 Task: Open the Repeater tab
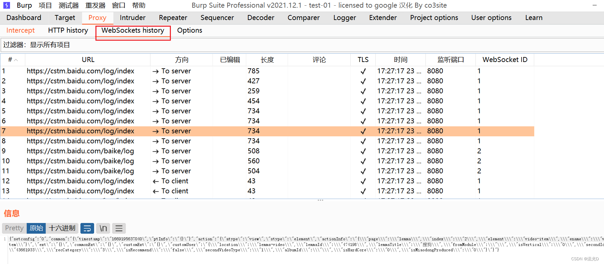point(173,18)
